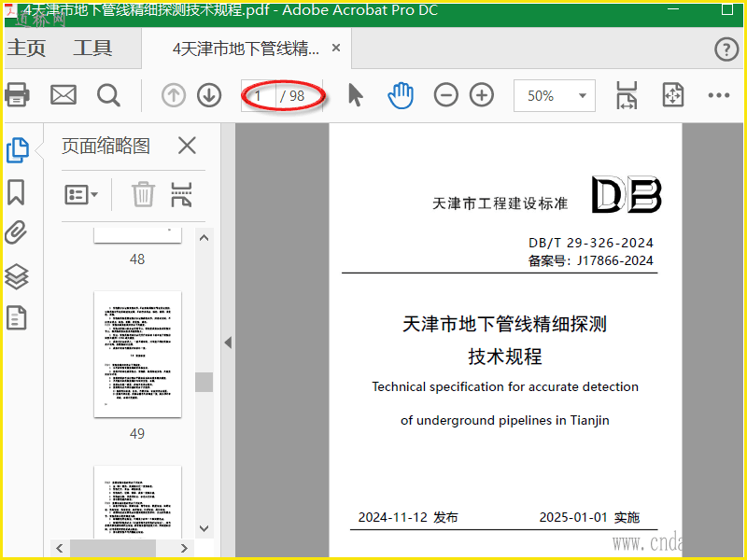Image resolution: width=747 pixels, height=560 pixels.
Task: Open the help question mark icon
Action: pos(726,49)
